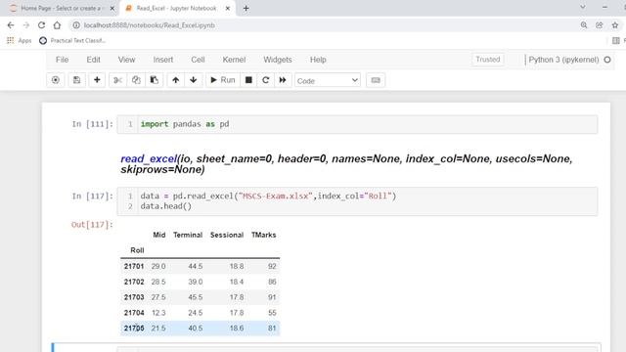Click the Mid column header

(x=158, y=235)
